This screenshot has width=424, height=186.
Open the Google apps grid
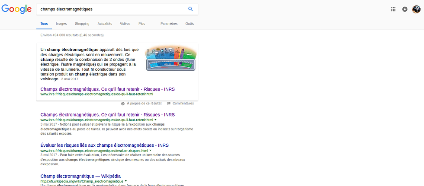(x=393, y=9)
